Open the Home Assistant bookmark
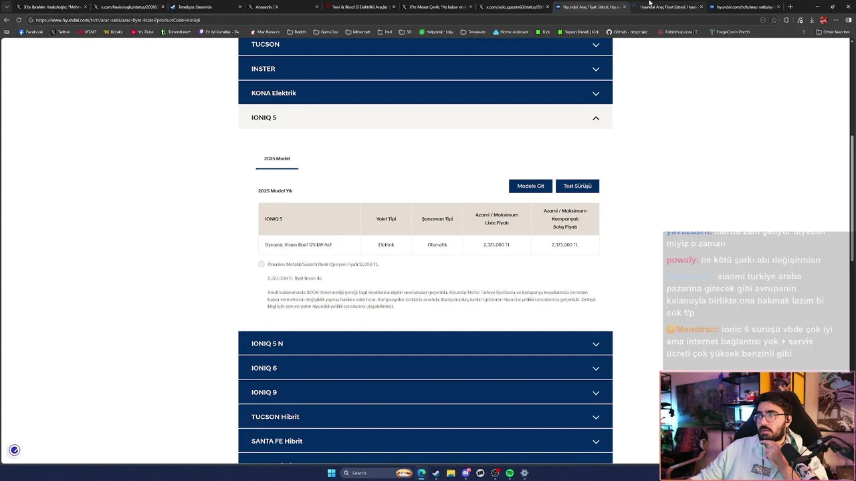This screenshot has height=481, width=856. [511, 32]
